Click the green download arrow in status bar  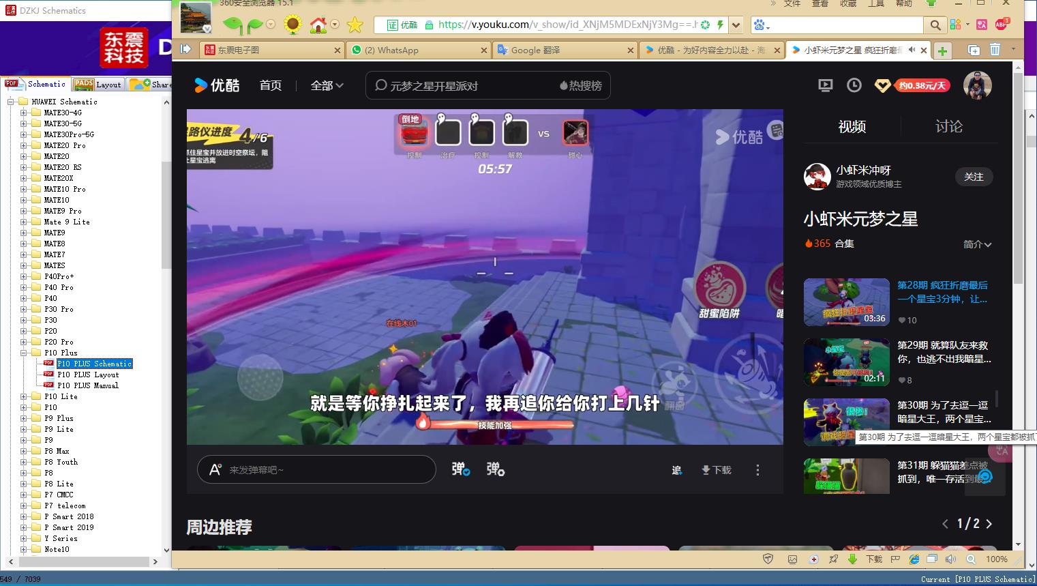pyautogui.click(x=852, y=559)
